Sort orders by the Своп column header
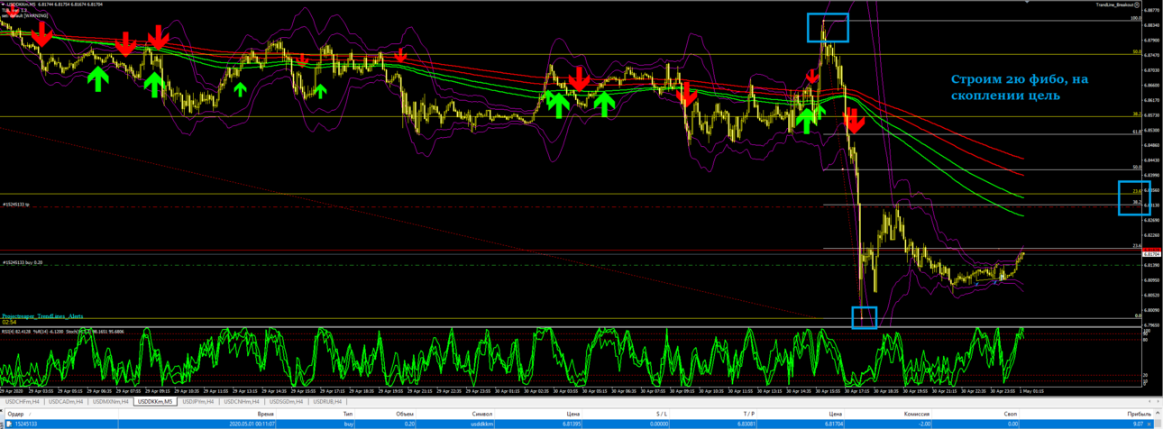The height and width of the screenshot is (429, 1163). point(1011,414)
